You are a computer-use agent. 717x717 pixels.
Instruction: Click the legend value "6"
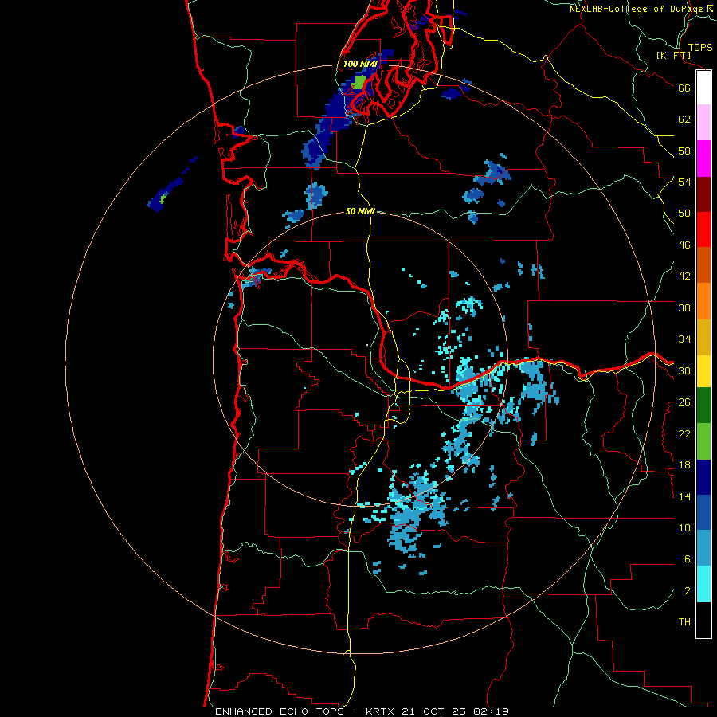[688, 559]
